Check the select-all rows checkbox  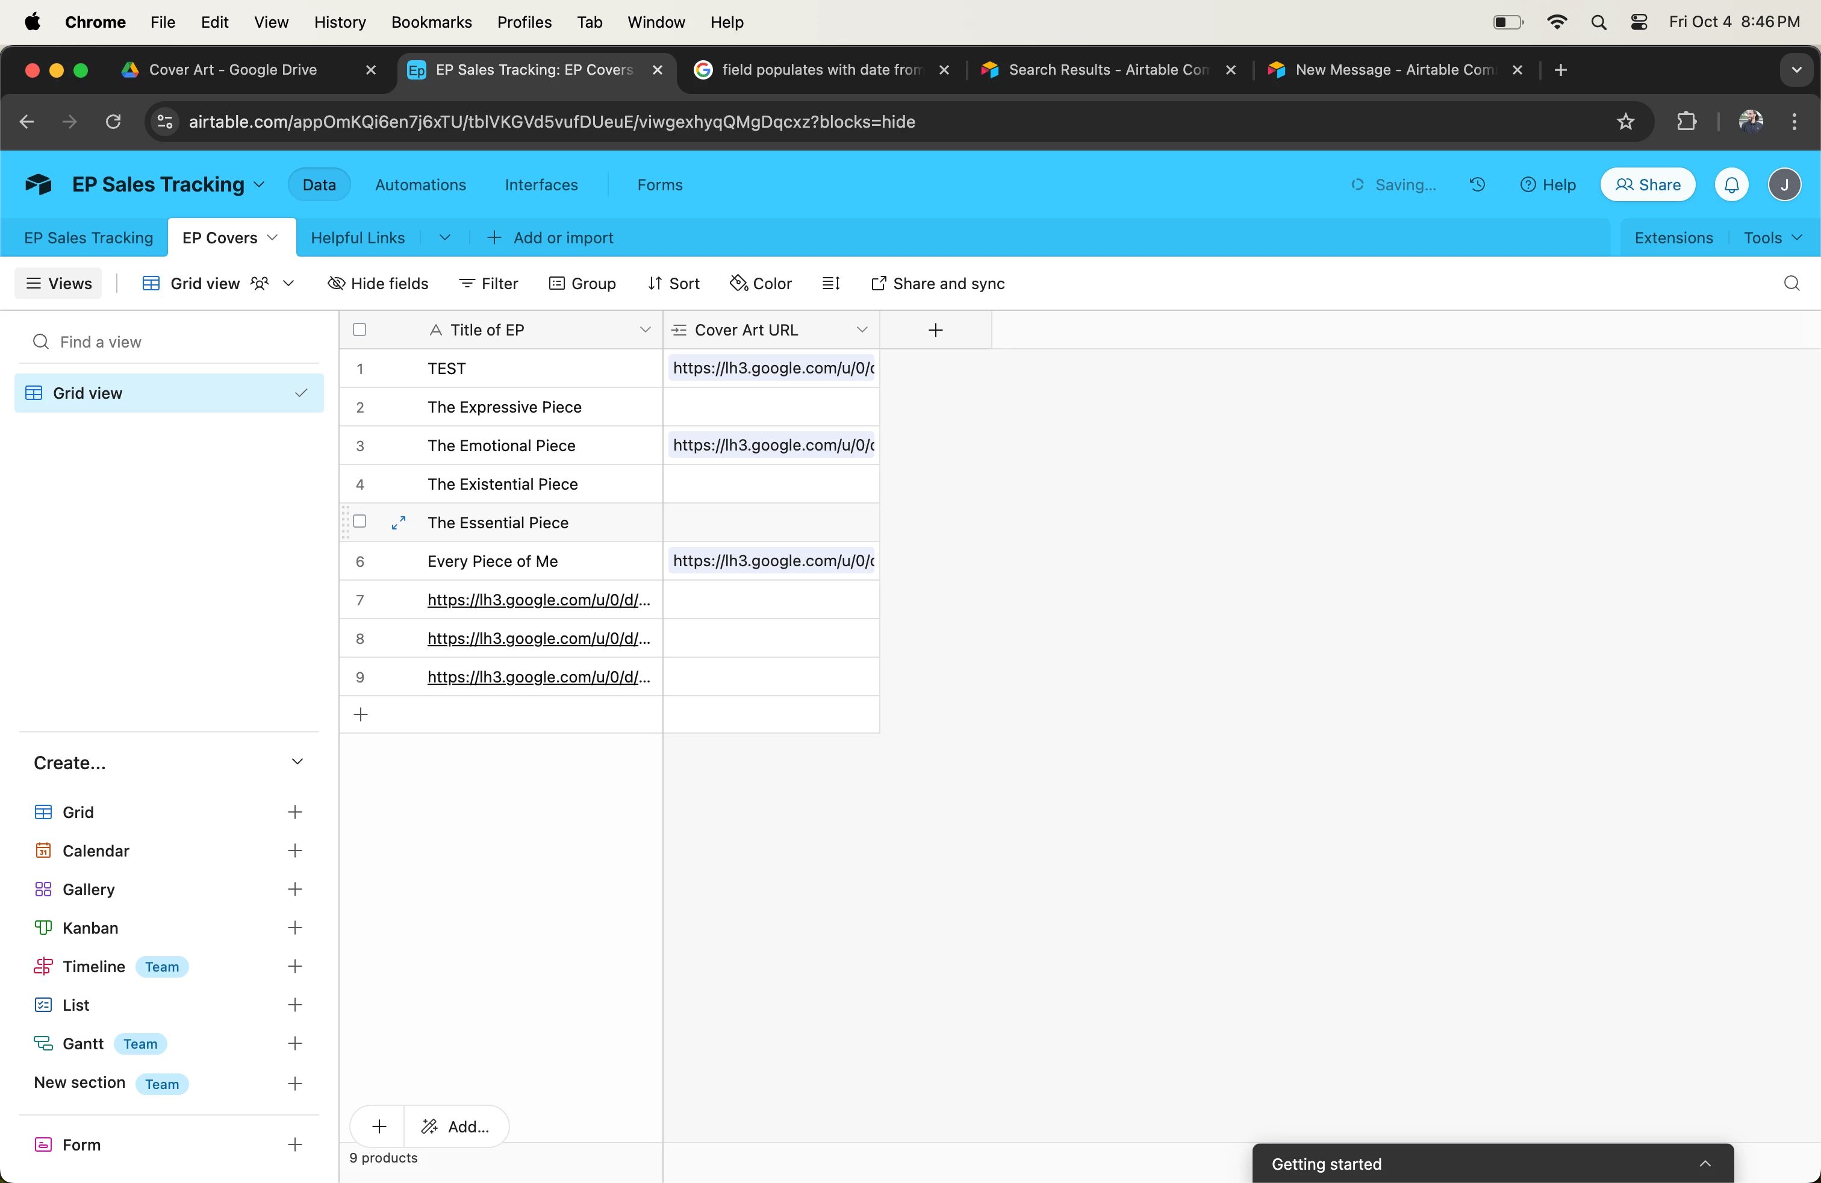click(x=360, y=330)
